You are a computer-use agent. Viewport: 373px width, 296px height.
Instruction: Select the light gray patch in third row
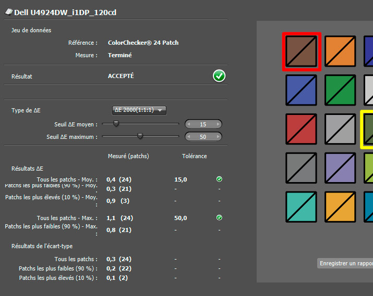pos(340,129)
